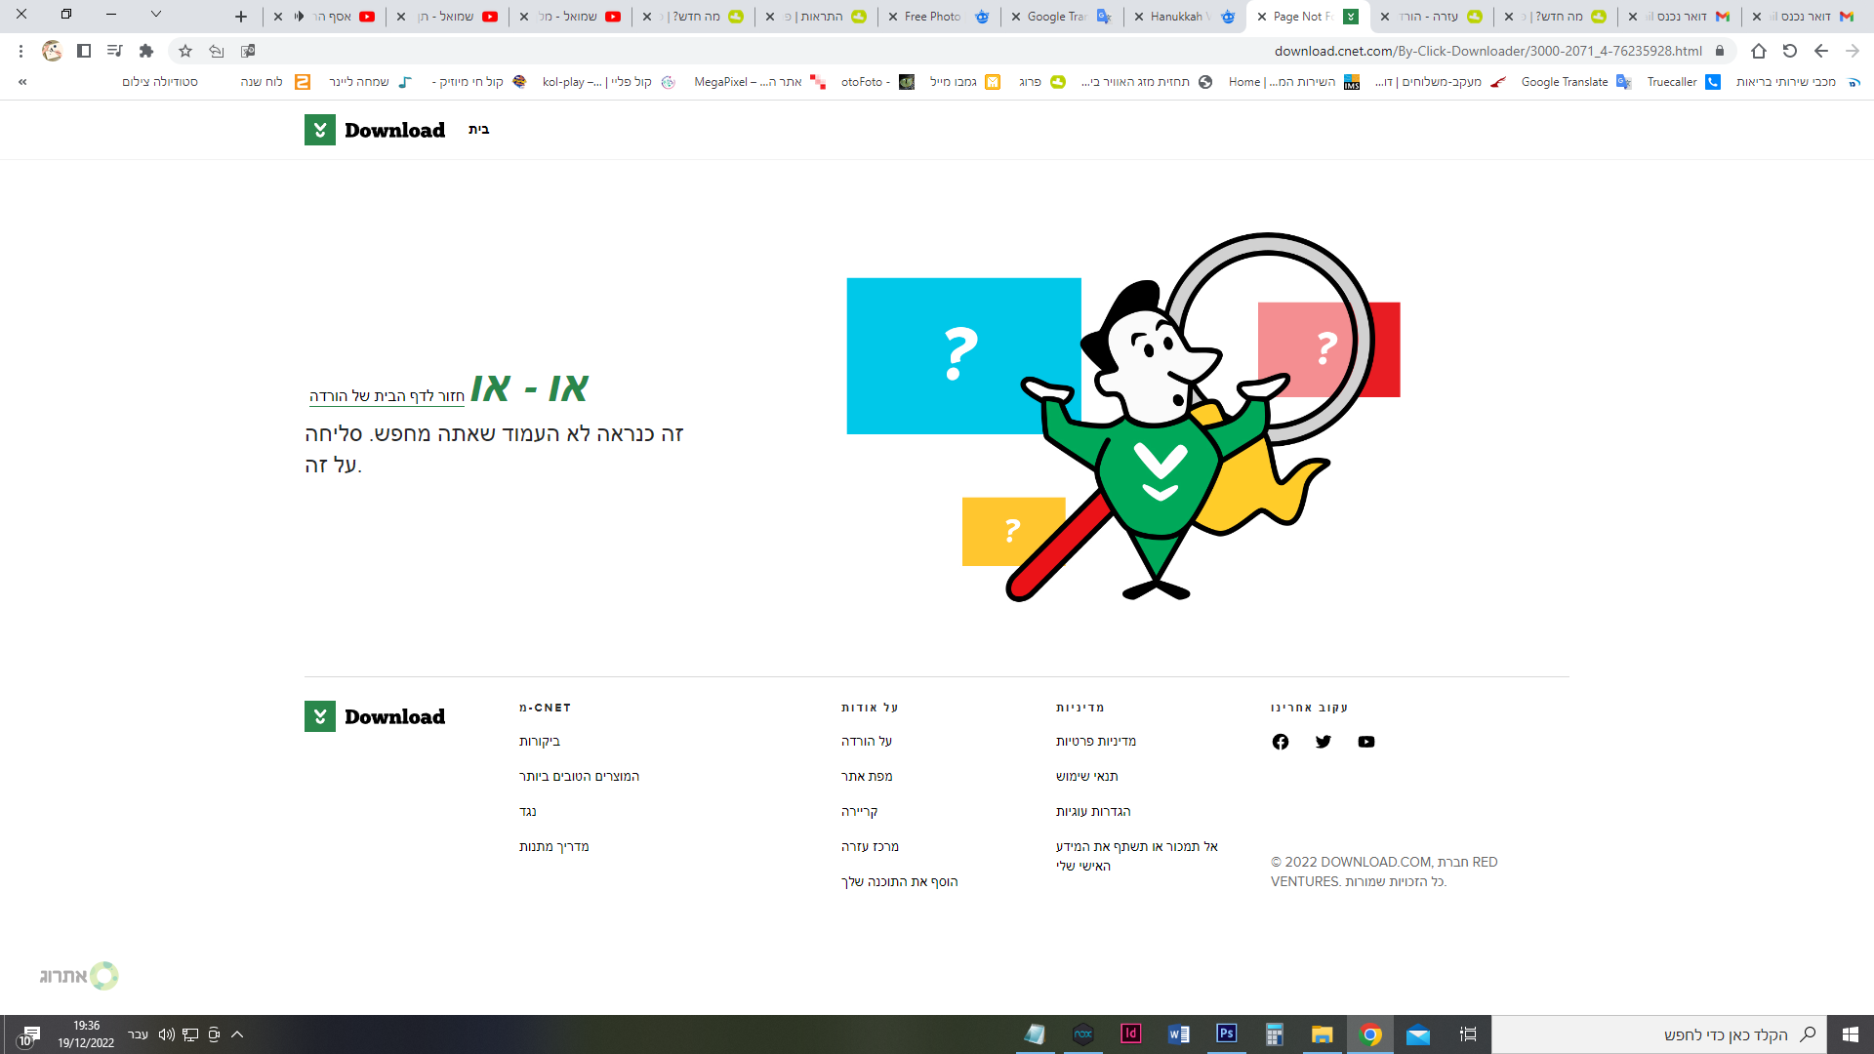Open the Twitter icon in the footer
The height and width of the screenshot is (1054, 1874).
pos(1323,742)
